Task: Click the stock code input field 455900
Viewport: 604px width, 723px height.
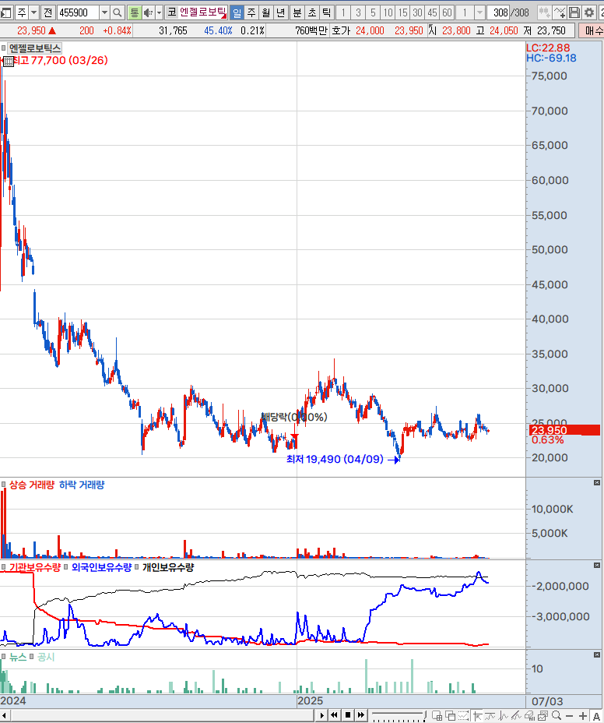Action: [79, 12]
